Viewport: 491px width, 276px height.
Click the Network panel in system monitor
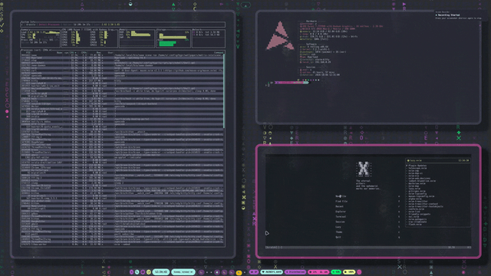pos(209,38)
